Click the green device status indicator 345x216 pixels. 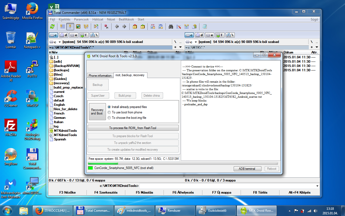tap(90, 168)
